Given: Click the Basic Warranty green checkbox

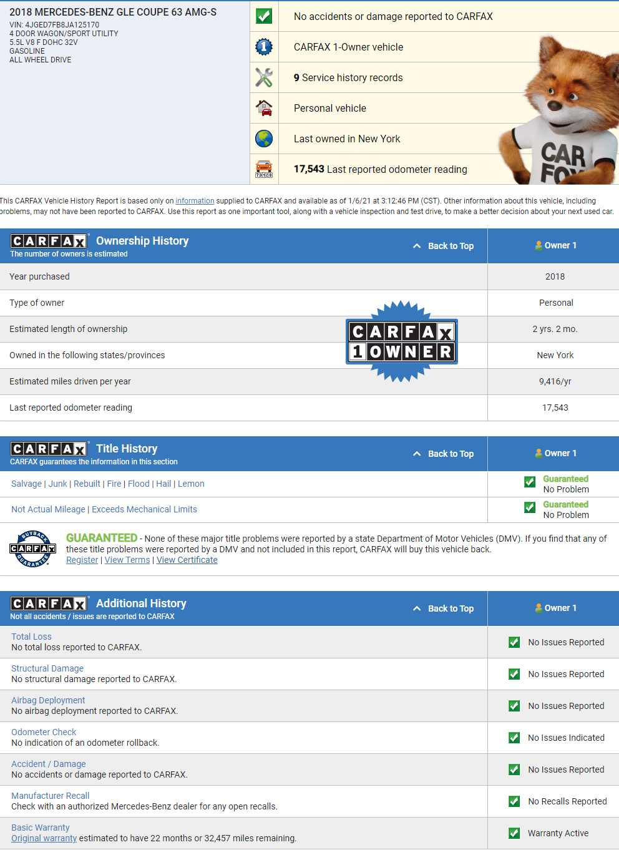Looking at the screenshot, I should pyautogui.click(x=514, y=833).
